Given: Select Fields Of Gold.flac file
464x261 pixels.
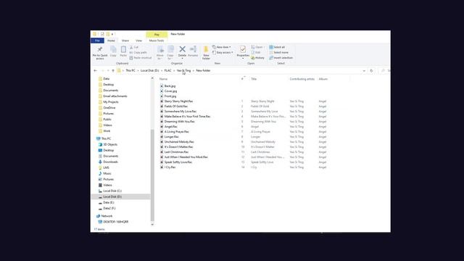Looking at the screenshot, I should 174,107.
